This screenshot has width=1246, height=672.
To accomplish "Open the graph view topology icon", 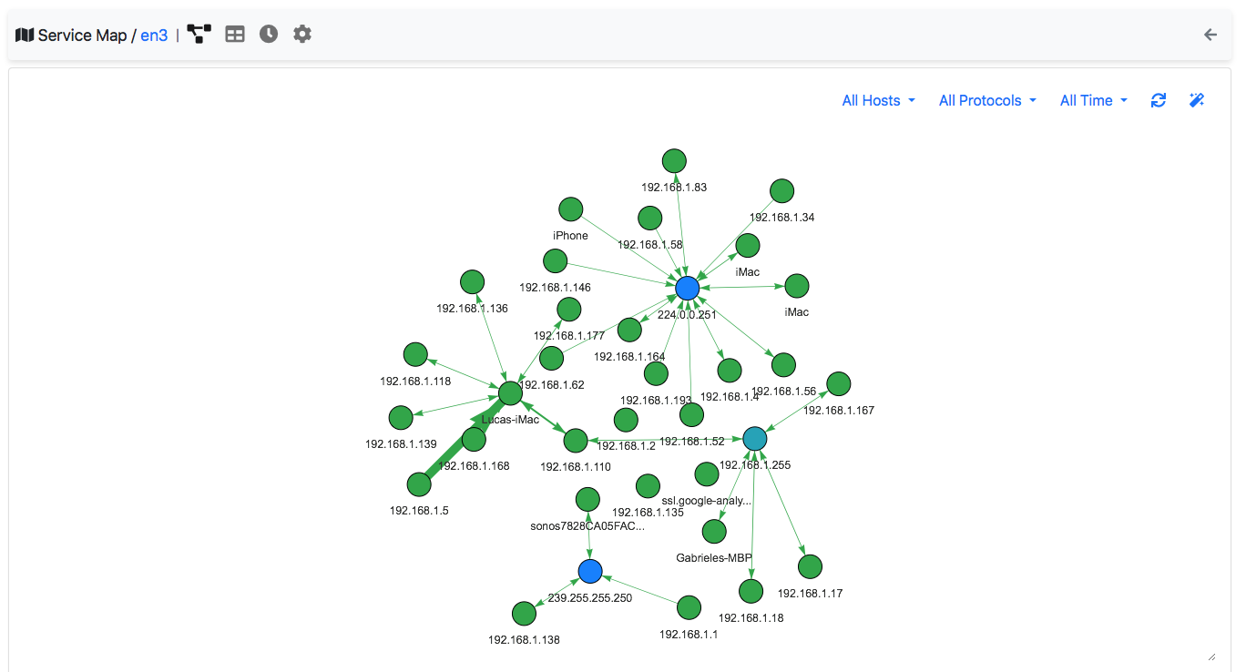I will pos(199,34).
